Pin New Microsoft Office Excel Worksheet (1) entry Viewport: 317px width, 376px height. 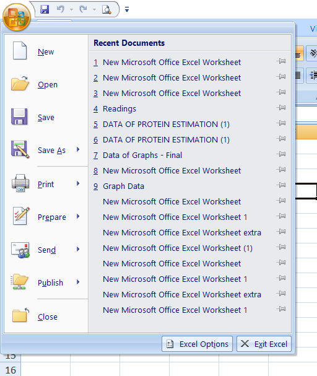click(281, 247)
